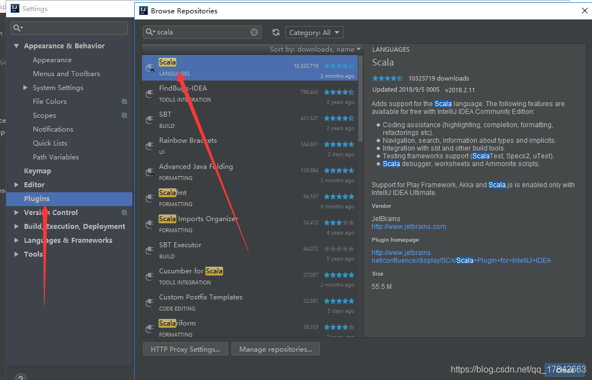The image size is (592, 380).
Task: Select the Scala Imports Organizer row
Action: (x=250, y=224)
